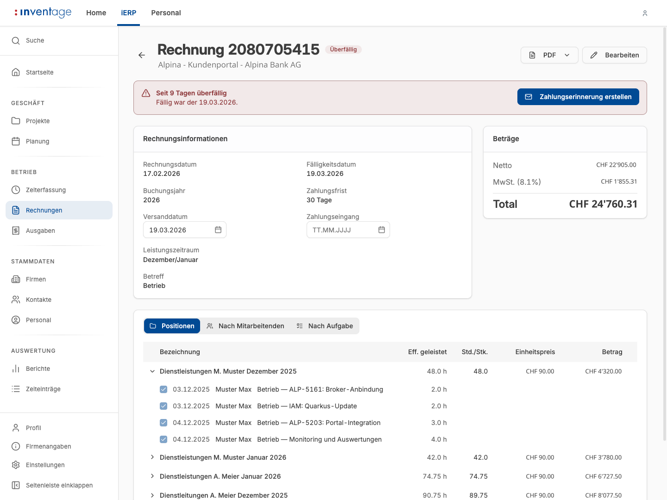This screenshot has height=500, width=667.
Task: Click the page vertical scrollbar
Action: coord(665,234)
